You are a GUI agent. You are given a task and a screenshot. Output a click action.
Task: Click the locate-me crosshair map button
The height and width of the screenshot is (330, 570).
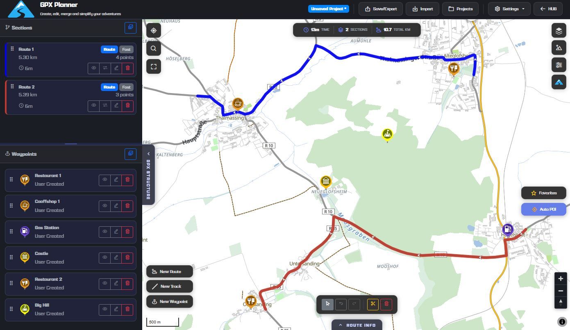click(154, 31)
